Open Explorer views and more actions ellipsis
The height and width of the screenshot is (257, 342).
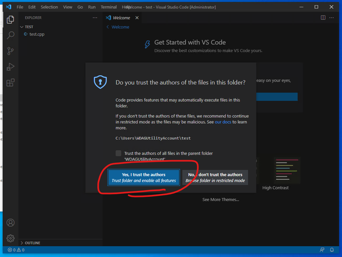click(x=95, y=18)
